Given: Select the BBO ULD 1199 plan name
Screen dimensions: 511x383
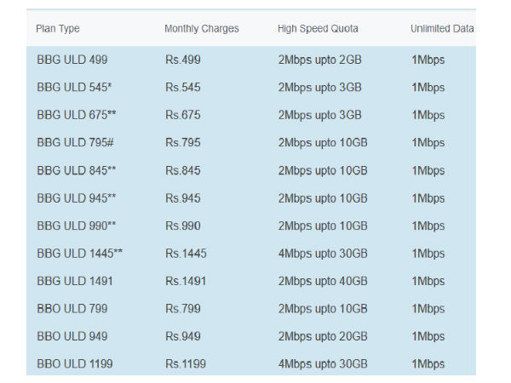Looking at the screenshot, I should [75, 363].
